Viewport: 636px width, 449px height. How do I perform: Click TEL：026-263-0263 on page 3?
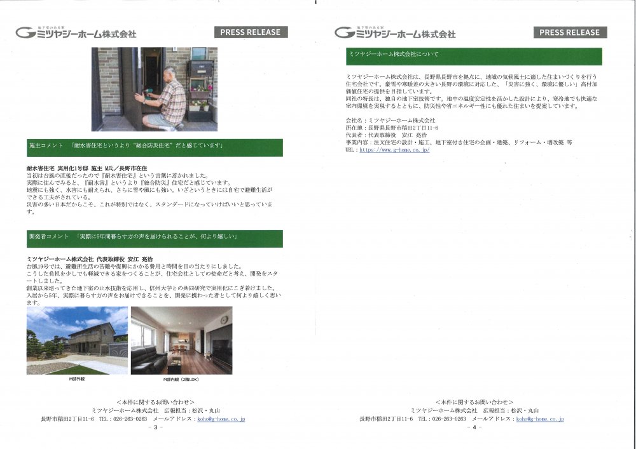(x=123, y=419)
